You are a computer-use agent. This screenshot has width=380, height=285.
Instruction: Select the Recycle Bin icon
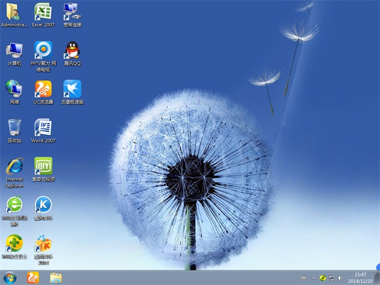pos(14,128)
